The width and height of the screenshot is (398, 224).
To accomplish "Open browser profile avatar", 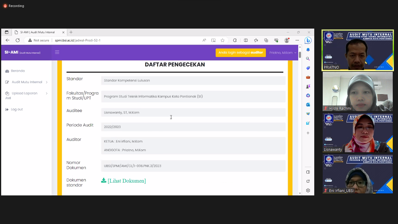I will tap(287, 40).
